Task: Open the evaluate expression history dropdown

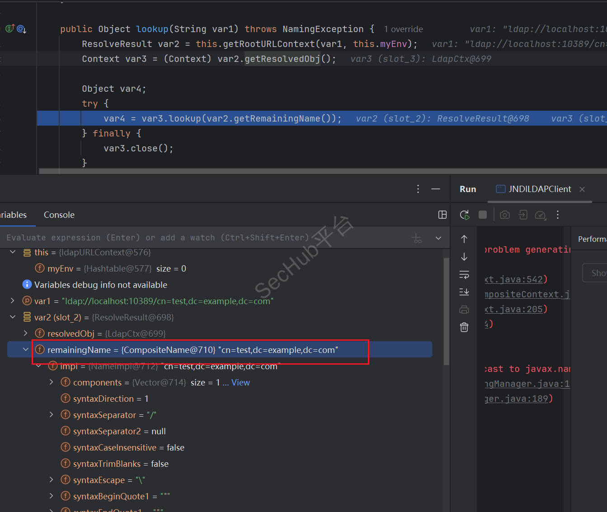Action: [x=438, y=238]
